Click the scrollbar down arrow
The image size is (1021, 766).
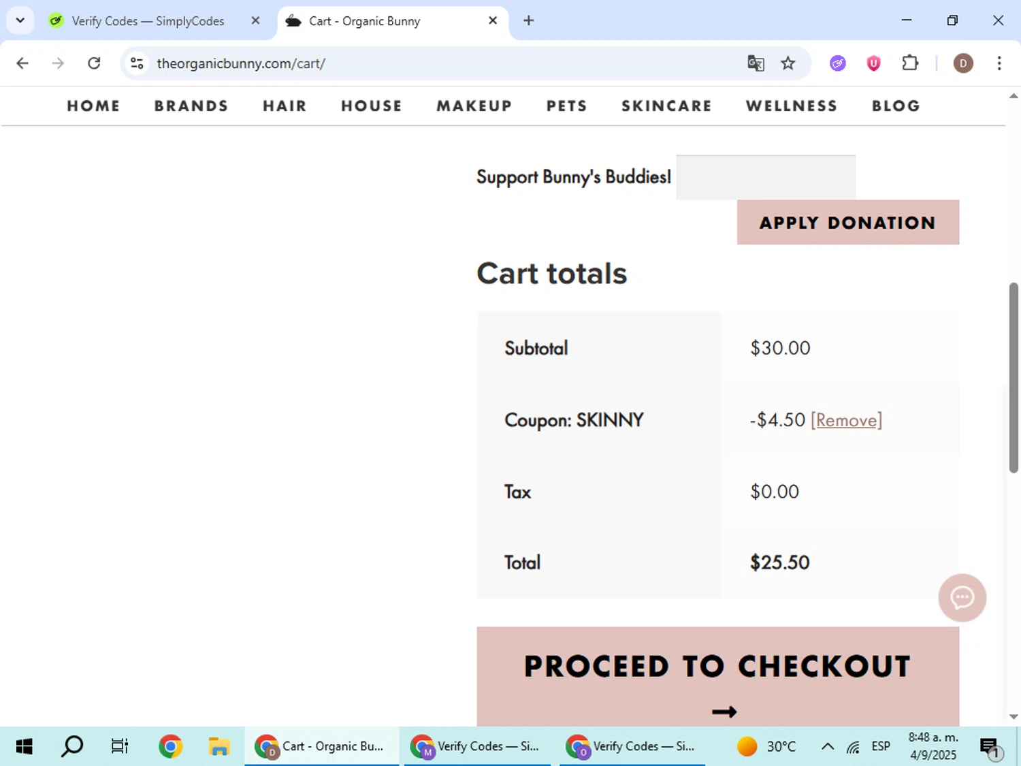tap(1014, 716)
